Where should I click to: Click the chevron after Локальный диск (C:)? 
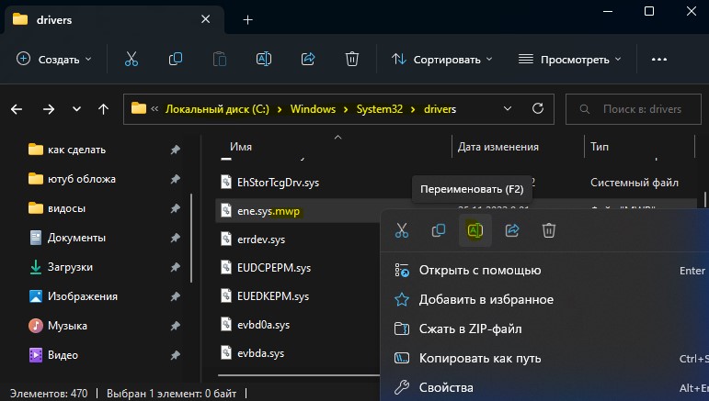point(280,109)
